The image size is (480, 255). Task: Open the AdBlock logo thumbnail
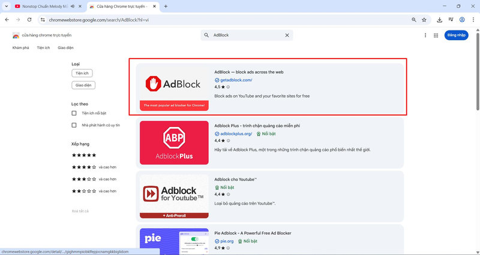click(x=174, y=89)
